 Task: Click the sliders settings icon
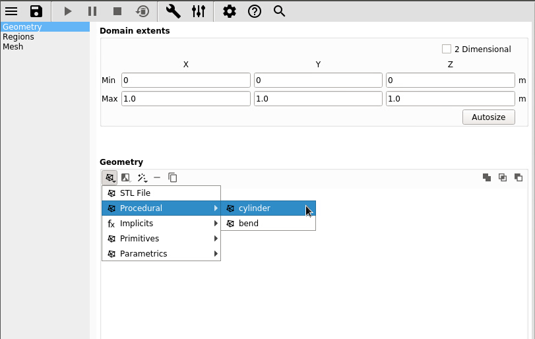point(199,11)
